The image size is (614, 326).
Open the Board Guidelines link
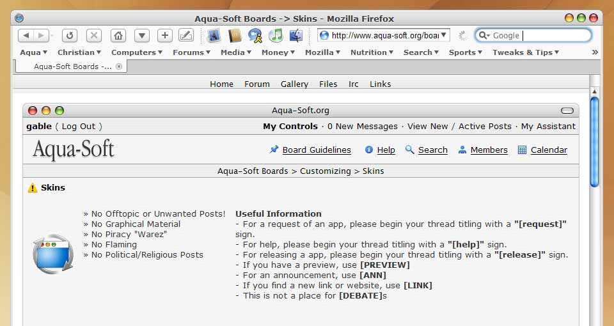pyautogui.click(x=317, y=150)
